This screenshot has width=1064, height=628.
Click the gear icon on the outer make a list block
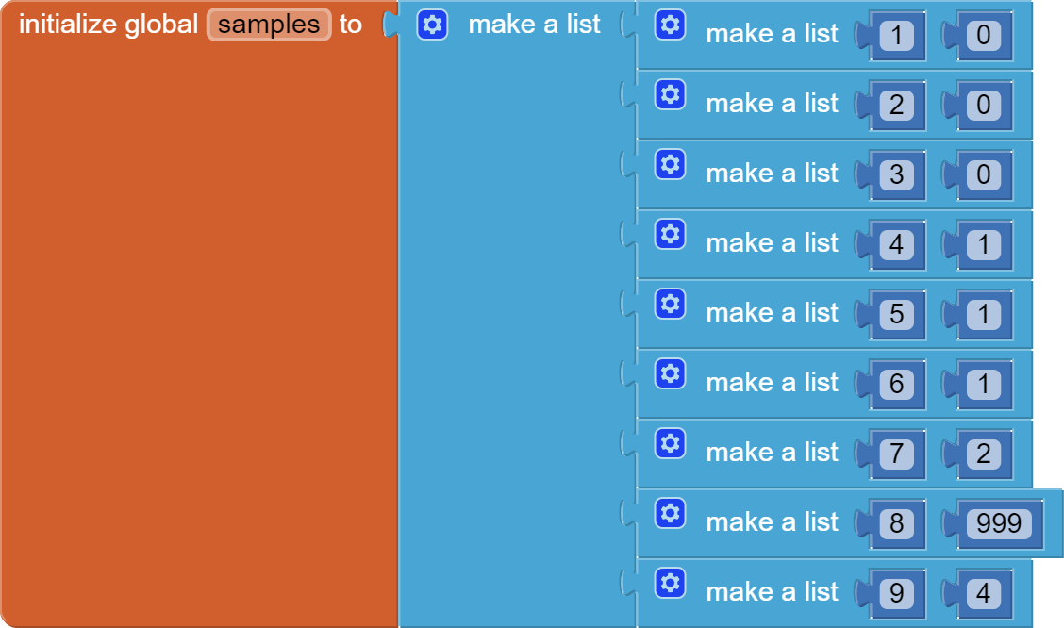pyautogui.click(x=432, y=25)
